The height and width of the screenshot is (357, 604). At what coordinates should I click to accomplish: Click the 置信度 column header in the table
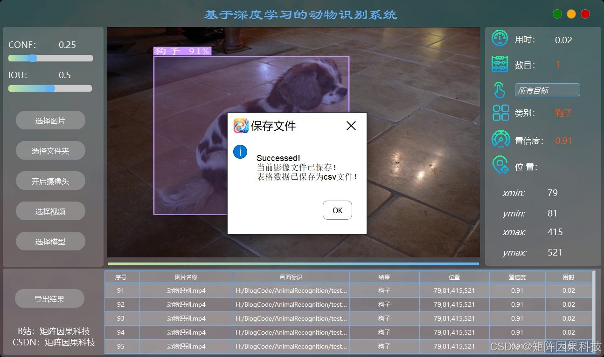tap(517, 277)
